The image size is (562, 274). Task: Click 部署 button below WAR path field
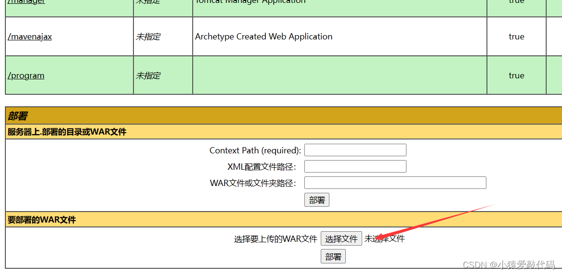coord(317,200)
